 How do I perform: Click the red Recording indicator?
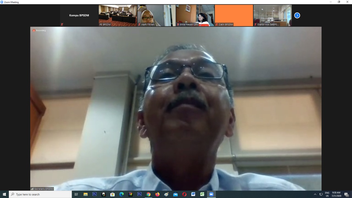pyautogui.click(x=39, y=30)
